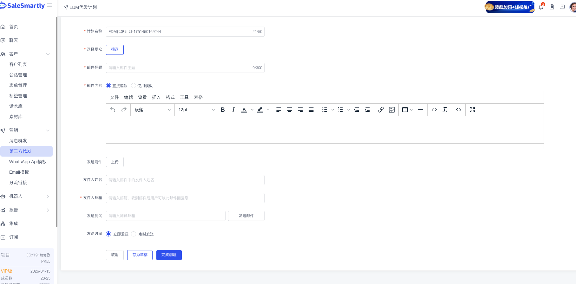Insert a table via table icon

[x=405, y=110]
